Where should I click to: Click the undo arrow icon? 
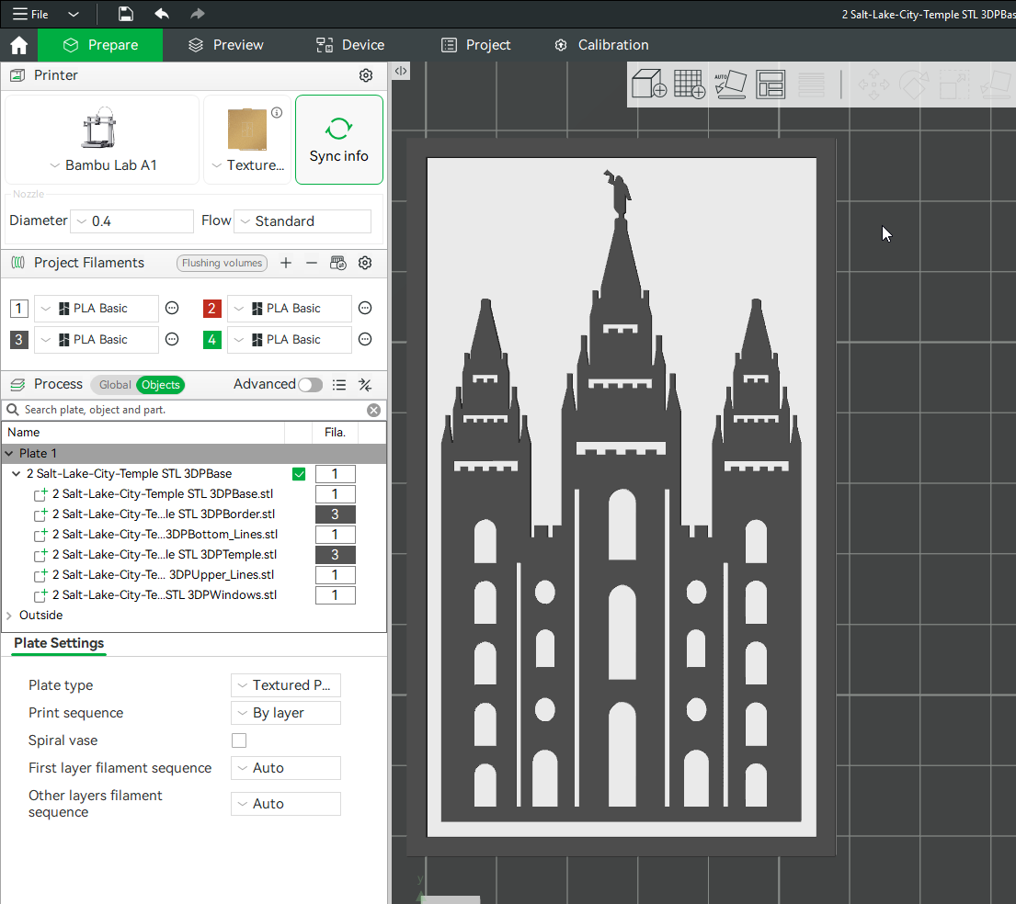coord(162,14)
